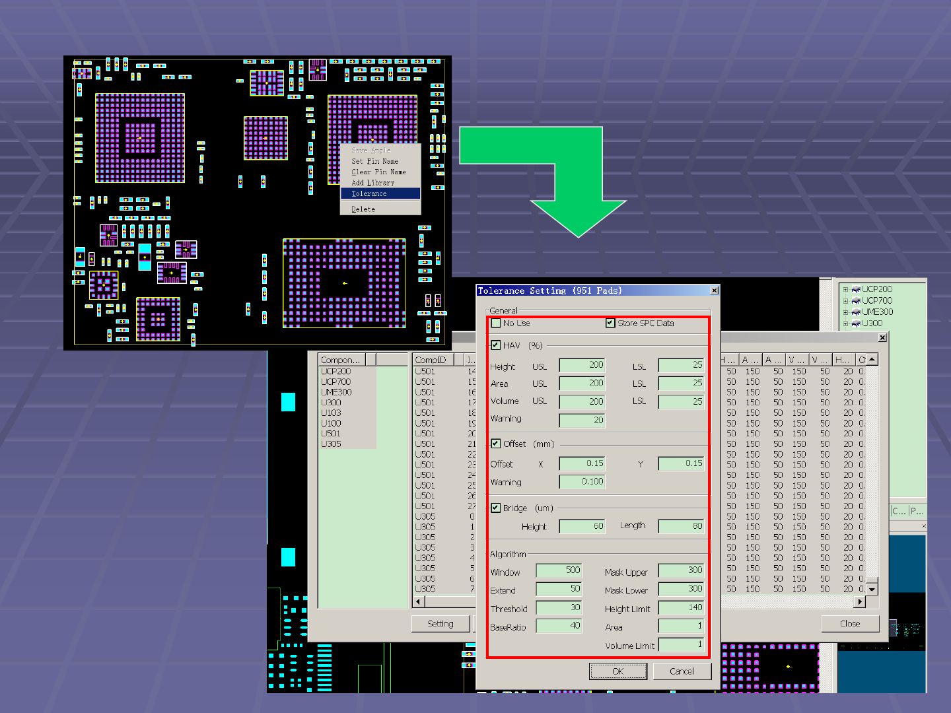Choose Clear Pin Name from the context menu

[x=380, y=172]
